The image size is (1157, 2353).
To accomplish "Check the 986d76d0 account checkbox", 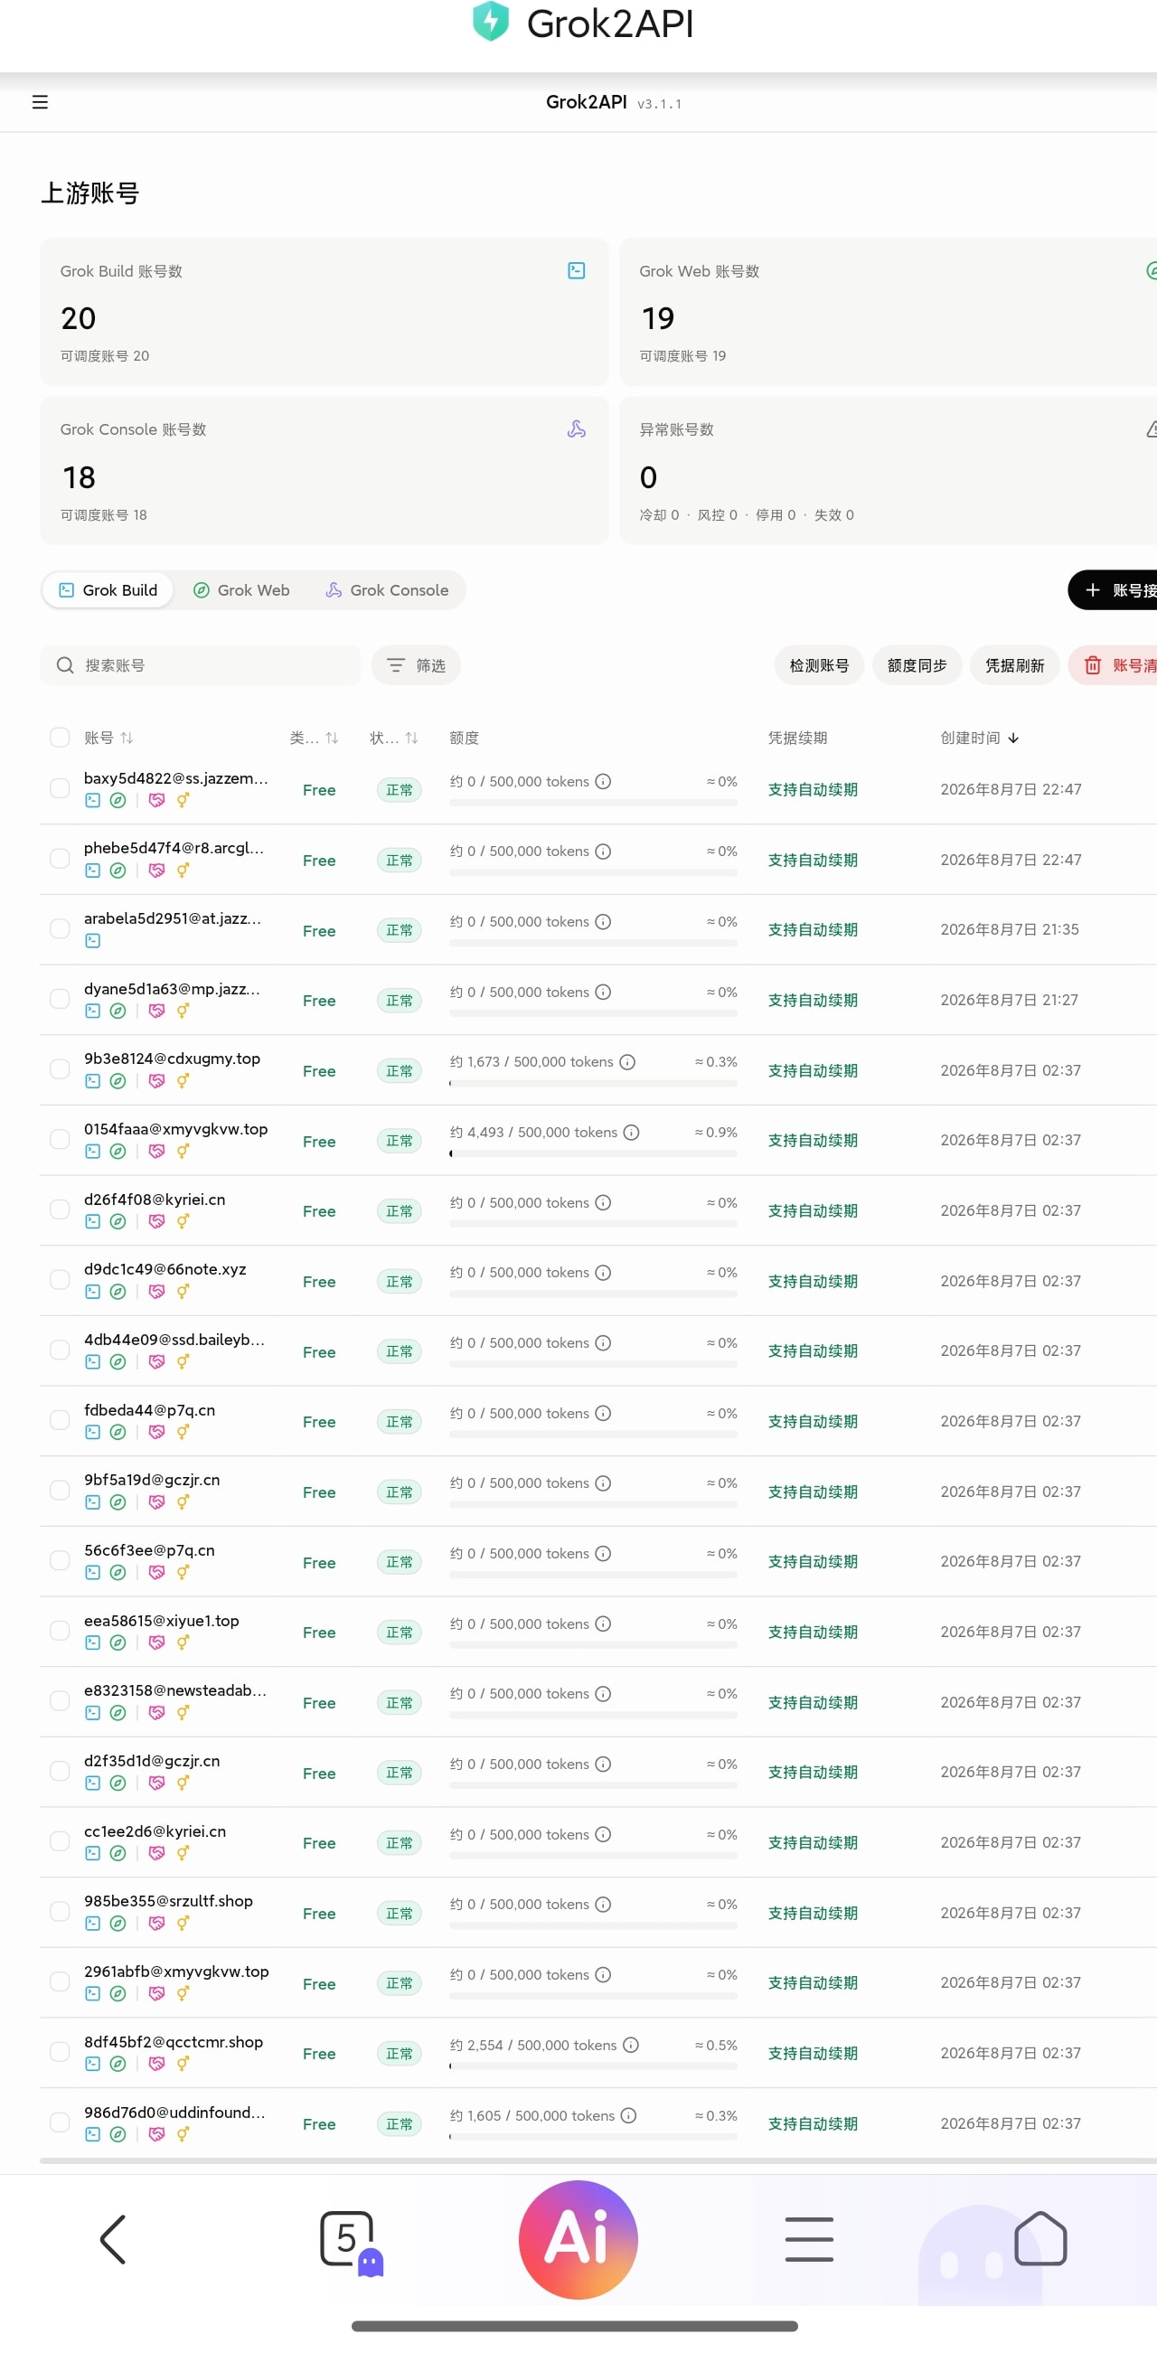I will [x=61, y=2122].
